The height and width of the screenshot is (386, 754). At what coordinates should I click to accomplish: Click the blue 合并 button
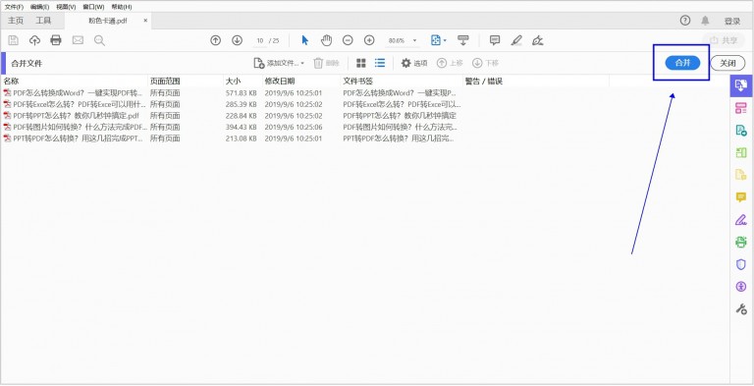pyautogui.click(x=683, y=63)
